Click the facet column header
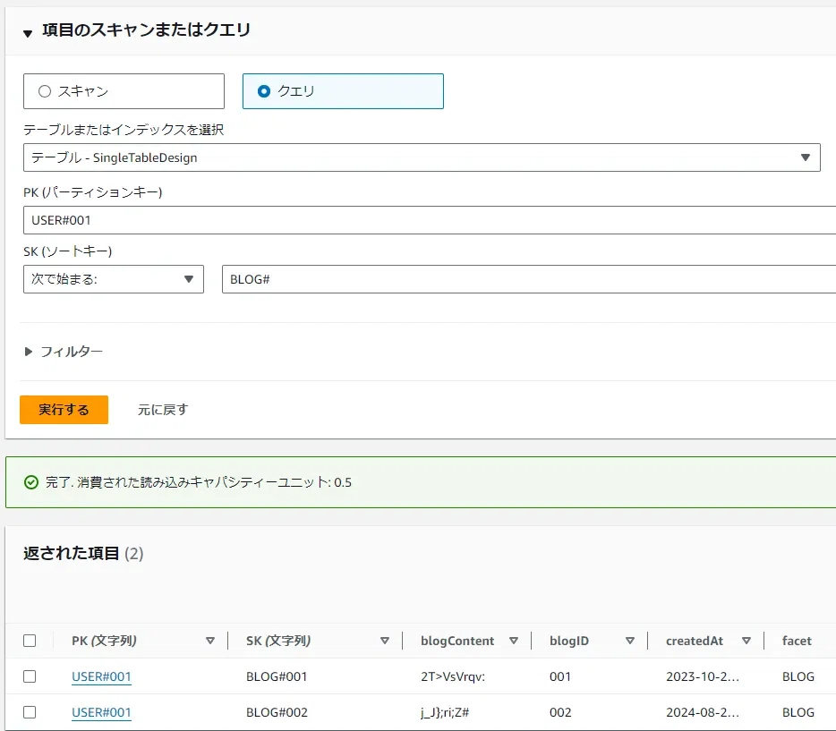Image resolution: width=836 pixels, height=731 pixels. click(x=797, y=641)
